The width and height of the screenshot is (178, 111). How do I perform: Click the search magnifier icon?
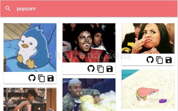coord(8,9)
